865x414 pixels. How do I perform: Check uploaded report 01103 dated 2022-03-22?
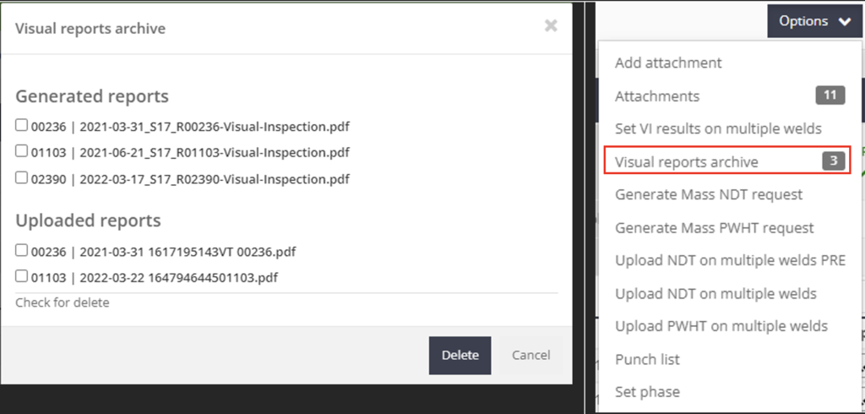pos(21,276)
